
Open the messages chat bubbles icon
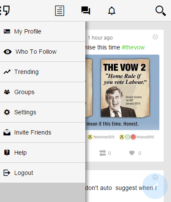(86, 11)
